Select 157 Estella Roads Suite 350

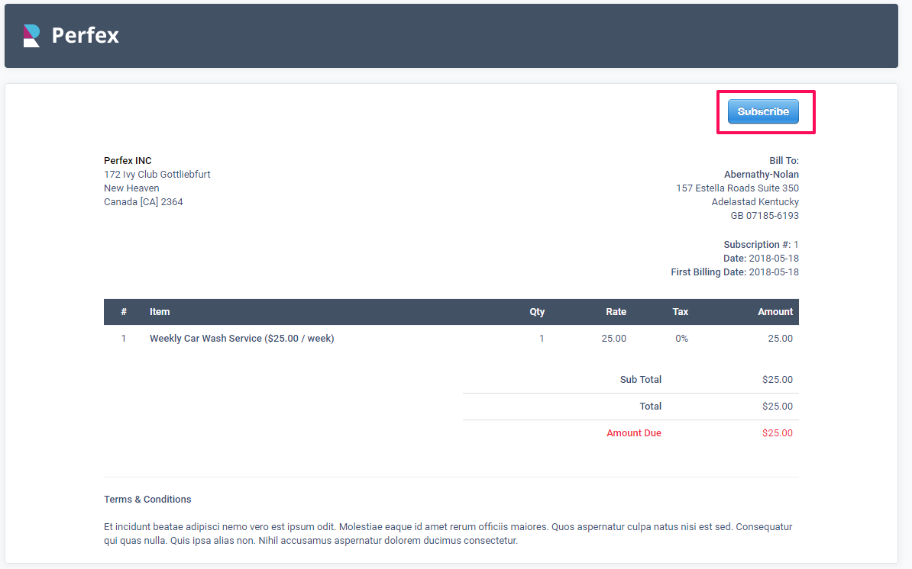click(x=738, y=188)
